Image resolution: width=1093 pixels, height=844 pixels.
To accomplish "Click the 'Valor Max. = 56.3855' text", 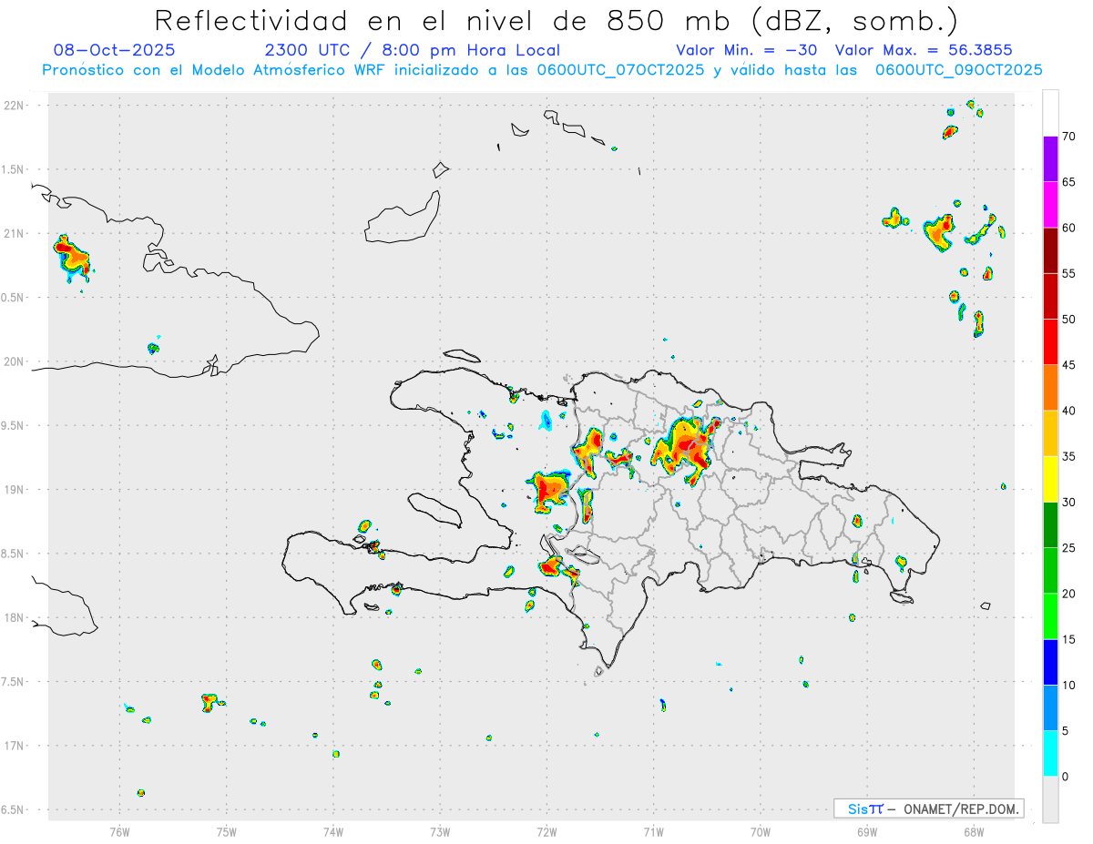I will pos(924,50).
